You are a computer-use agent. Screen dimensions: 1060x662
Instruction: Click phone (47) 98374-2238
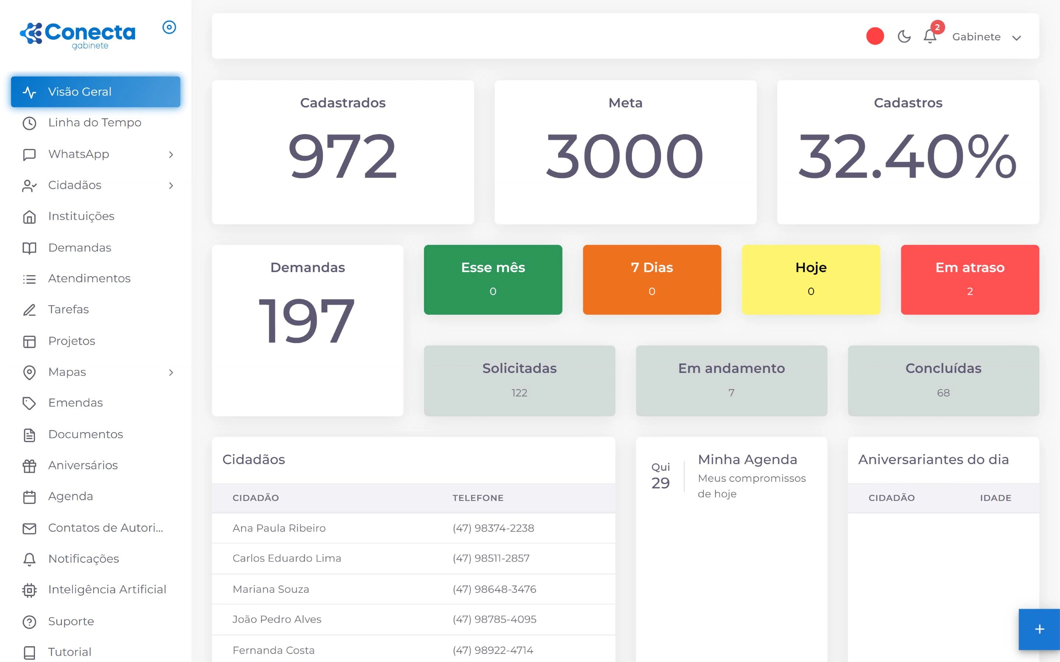pos(493,528)
